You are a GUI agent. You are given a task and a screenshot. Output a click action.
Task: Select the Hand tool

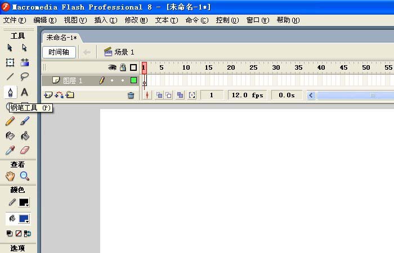tap(10, 176)
